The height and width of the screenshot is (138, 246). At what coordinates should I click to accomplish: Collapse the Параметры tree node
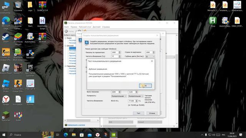coord(66,66)
